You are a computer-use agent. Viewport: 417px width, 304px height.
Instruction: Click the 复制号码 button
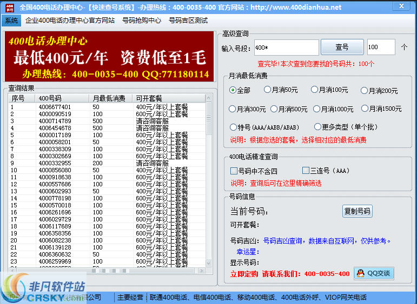(358, 211)
